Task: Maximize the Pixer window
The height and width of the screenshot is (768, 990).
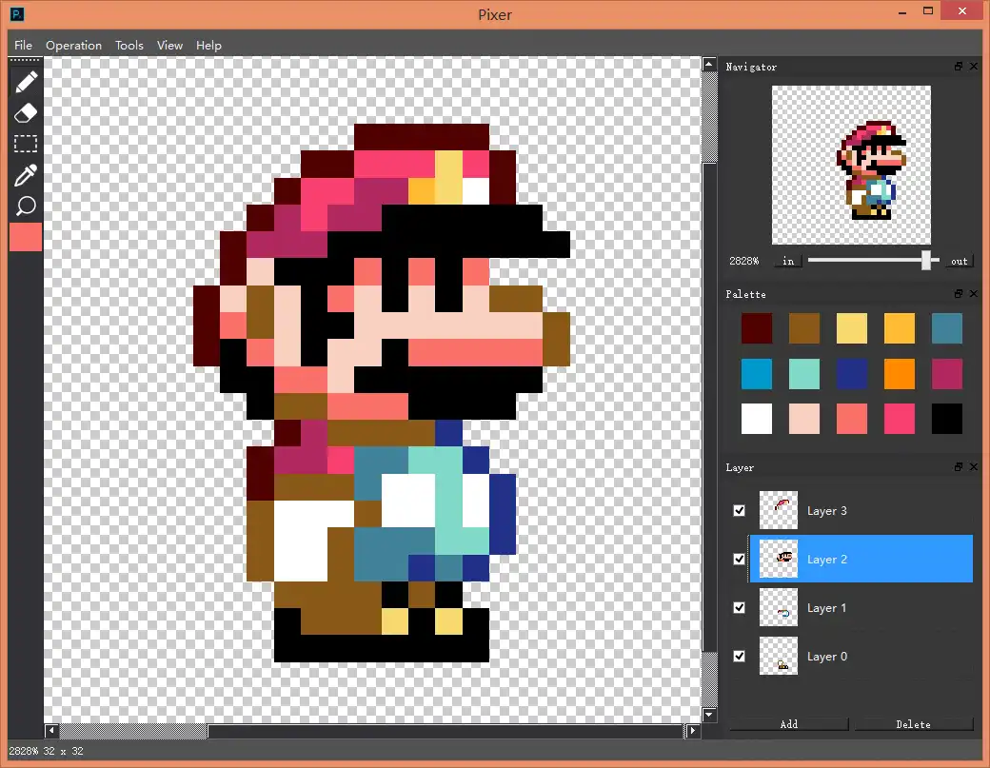Action: [928, 10]
